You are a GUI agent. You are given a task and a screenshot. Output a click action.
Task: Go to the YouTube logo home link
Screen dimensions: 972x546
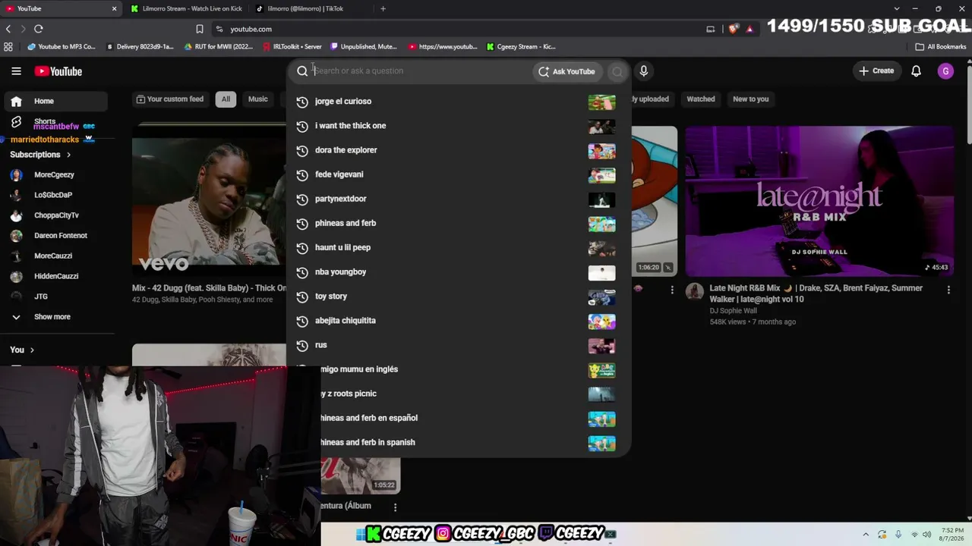coord(58,71)
